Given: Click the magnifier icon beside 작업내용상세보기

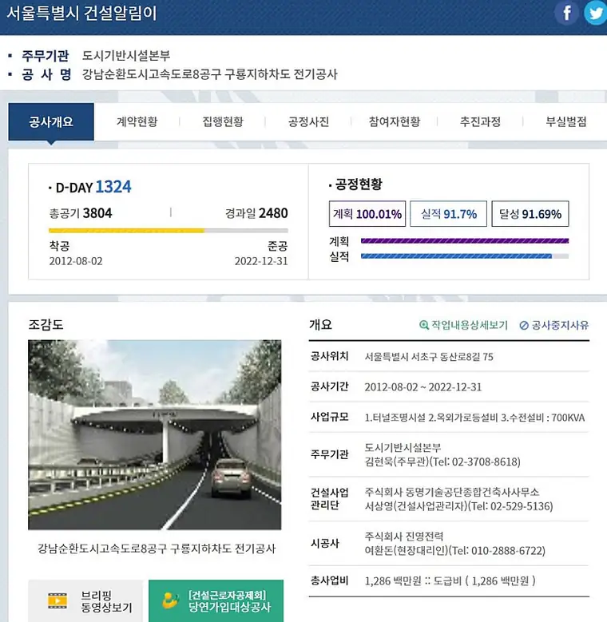Looking at the screenshot, I should tap(424, 325).
